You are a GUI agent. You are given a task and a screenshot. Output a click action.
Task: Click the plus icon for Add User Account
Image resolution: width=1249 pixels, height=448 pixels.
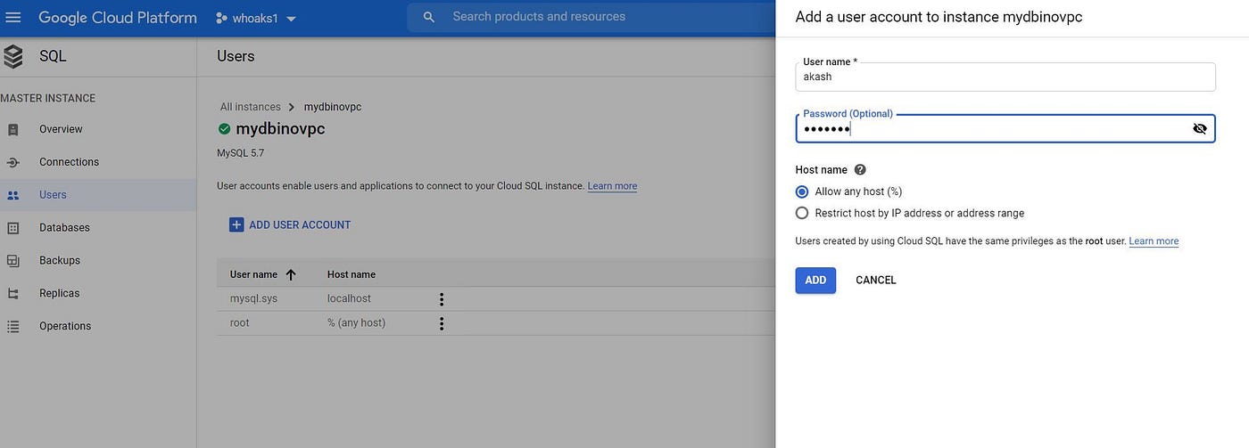point(236,224)
